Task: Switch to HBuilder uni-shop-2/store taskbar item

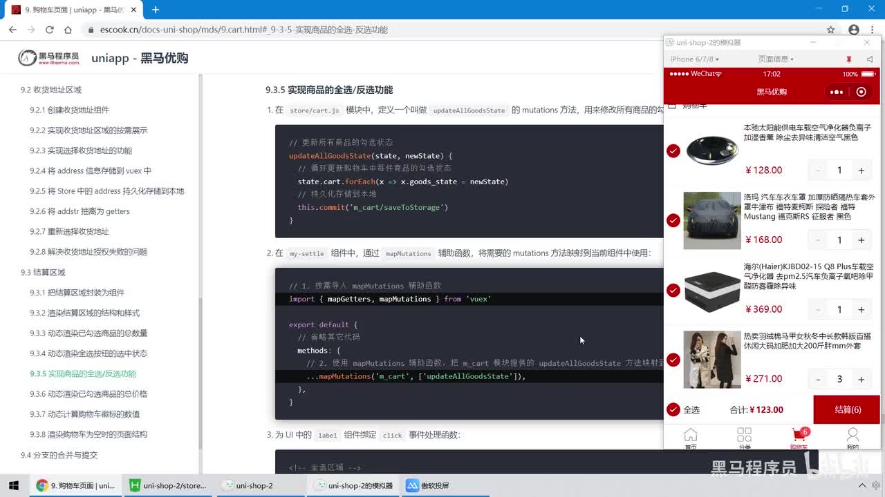Action: coord(168,485)
